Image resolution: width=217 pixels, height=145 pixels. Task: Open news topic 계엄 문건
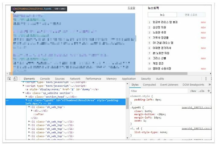(x=158, y=63)
